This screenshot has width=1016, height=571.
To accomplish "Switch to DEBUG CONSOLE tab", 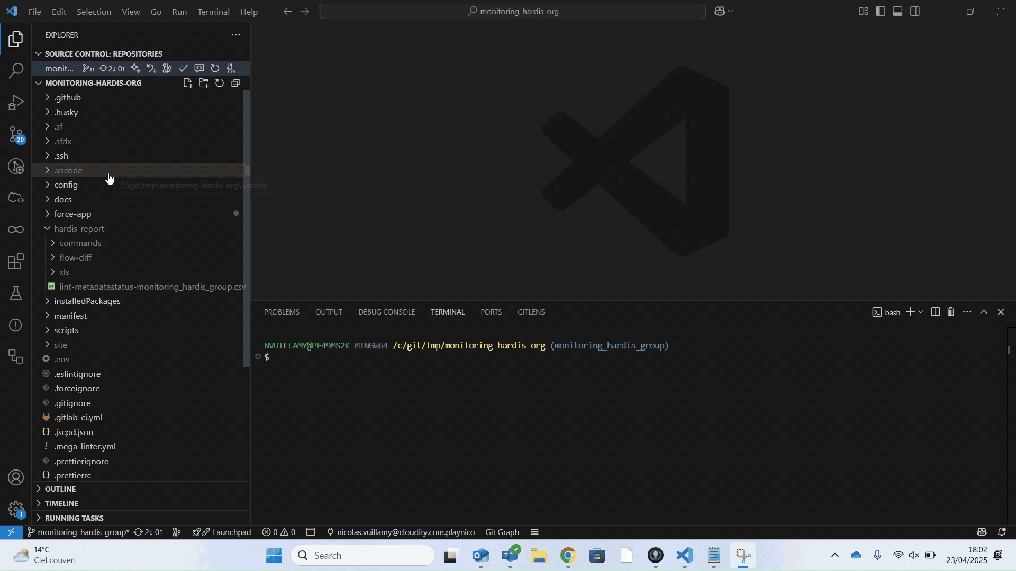I will [x=386, y=312].
